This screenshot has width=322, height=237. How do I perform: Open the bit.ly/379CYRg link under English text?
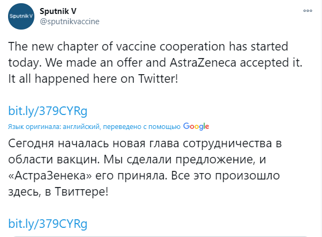pyautogui.click(x=48, y=111)
